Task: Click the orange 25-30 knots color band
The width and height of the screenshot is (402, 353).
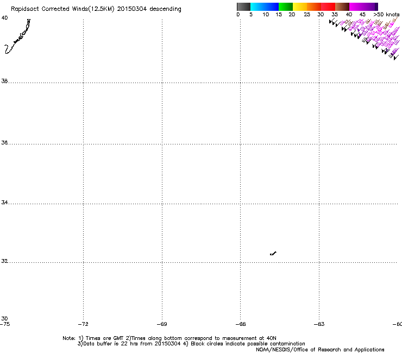Action: [314, 7]
